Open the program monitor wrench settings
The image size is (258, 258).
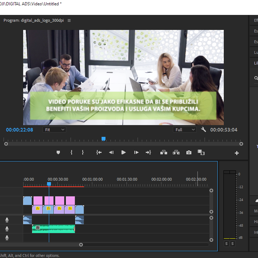(203, 130)
